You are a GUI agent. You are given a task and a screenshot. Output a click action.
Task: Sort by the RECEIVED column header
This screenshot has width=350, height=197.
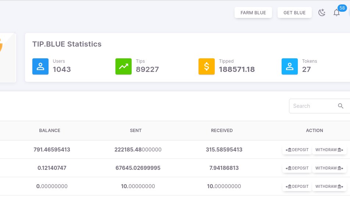point(222,131)
